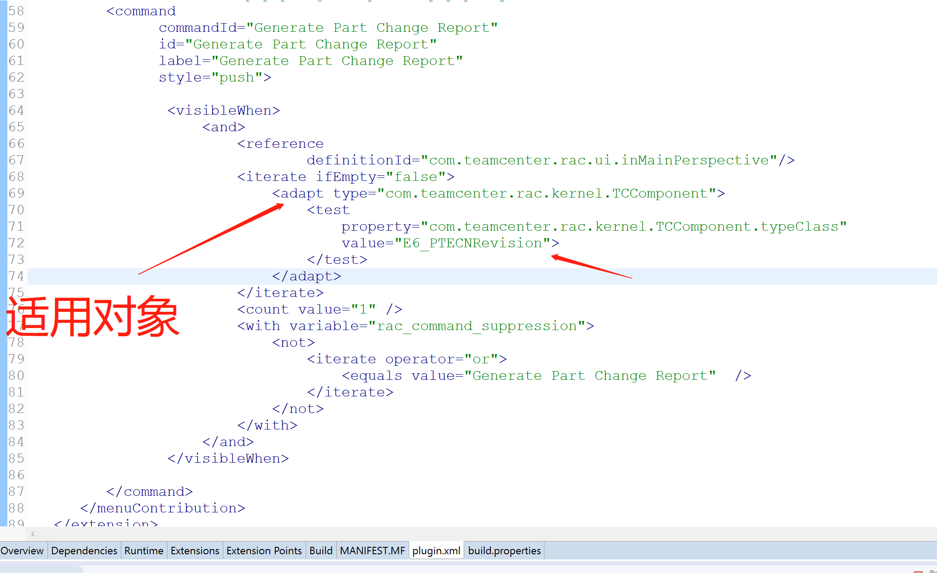This screenshot has height=573, width=937.
Task: Click line number 64 in the gutter
Action: [x=16, y=111]
